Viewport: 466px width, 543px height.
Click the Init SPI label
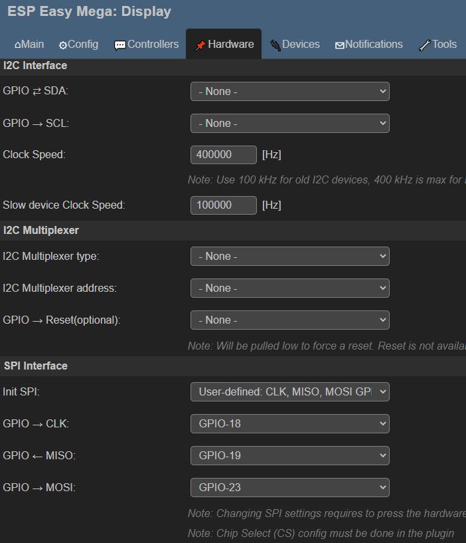(x=21, y=391)
